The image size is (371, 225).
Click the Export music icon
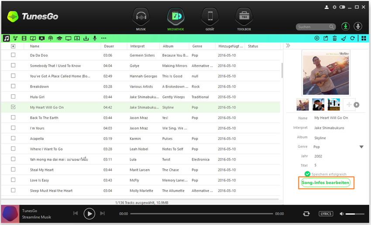(x=326, y=38)
